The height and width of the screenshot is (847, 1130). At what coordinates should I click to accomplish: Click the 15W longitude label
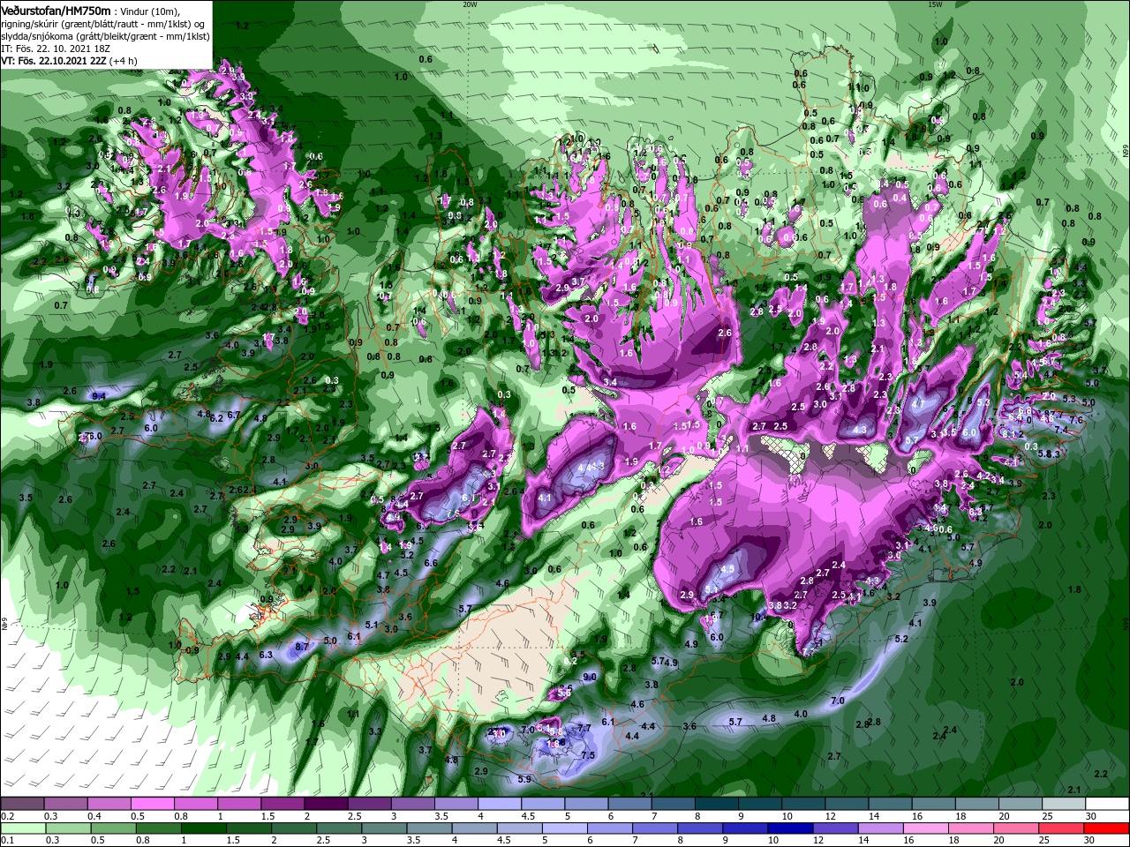[x=935, y=4]
